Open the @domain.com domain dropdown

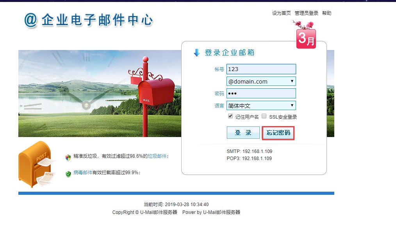(x=261, y=82)
